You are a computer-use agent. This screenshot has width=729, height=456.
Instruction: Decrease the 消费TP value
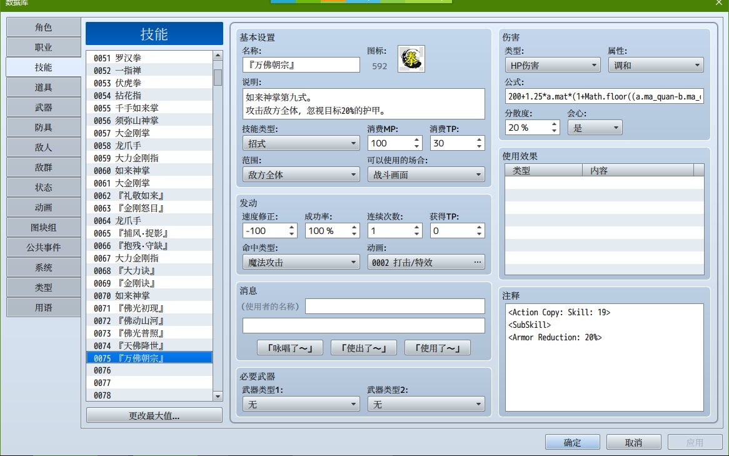click(479, 146)
